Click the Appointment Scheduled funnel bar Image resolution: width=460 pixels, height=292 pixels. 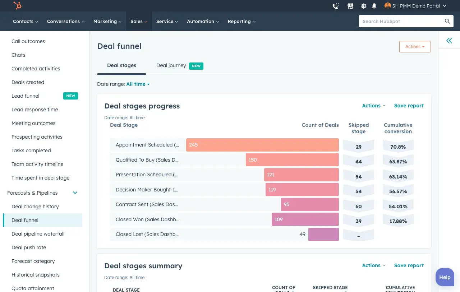tap(262, 145)
